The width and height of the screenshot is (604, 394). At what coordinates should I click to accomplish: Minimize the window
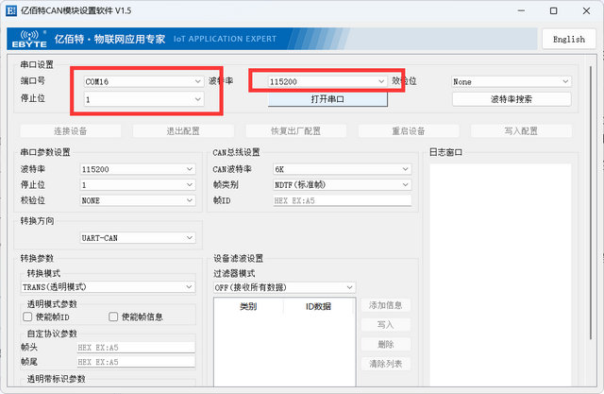(x=521, y=10)
